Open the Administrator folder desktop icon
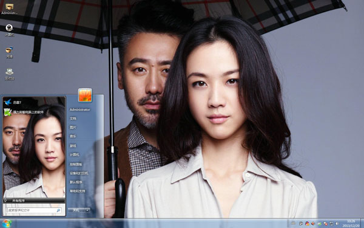 (x=9, y=9)
